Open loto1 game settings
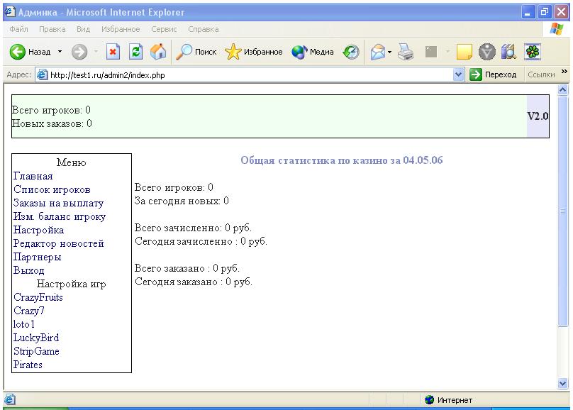The image size is (573, 410). (x=23, y=324)
